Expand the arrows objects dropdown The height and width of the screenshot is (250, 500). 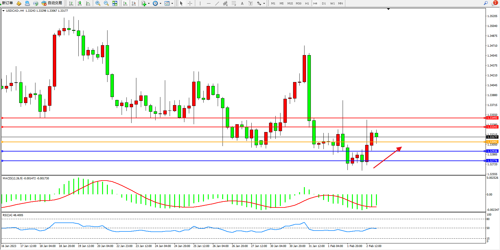[264, 4]
